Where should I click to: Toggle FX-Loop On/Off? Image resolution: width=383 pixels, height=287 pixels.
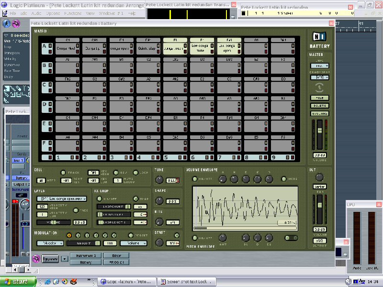tap(100, 199)
